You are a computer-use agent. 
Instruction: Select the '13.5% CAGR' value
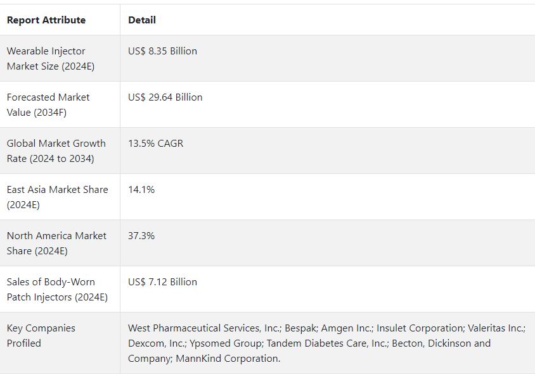[155, 144]
